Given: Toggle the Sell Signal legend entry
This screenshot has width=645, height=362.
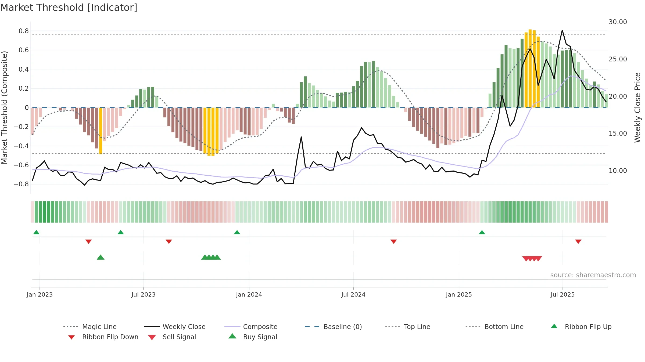Looking at the screenshot, I should (x=172, y=337).
